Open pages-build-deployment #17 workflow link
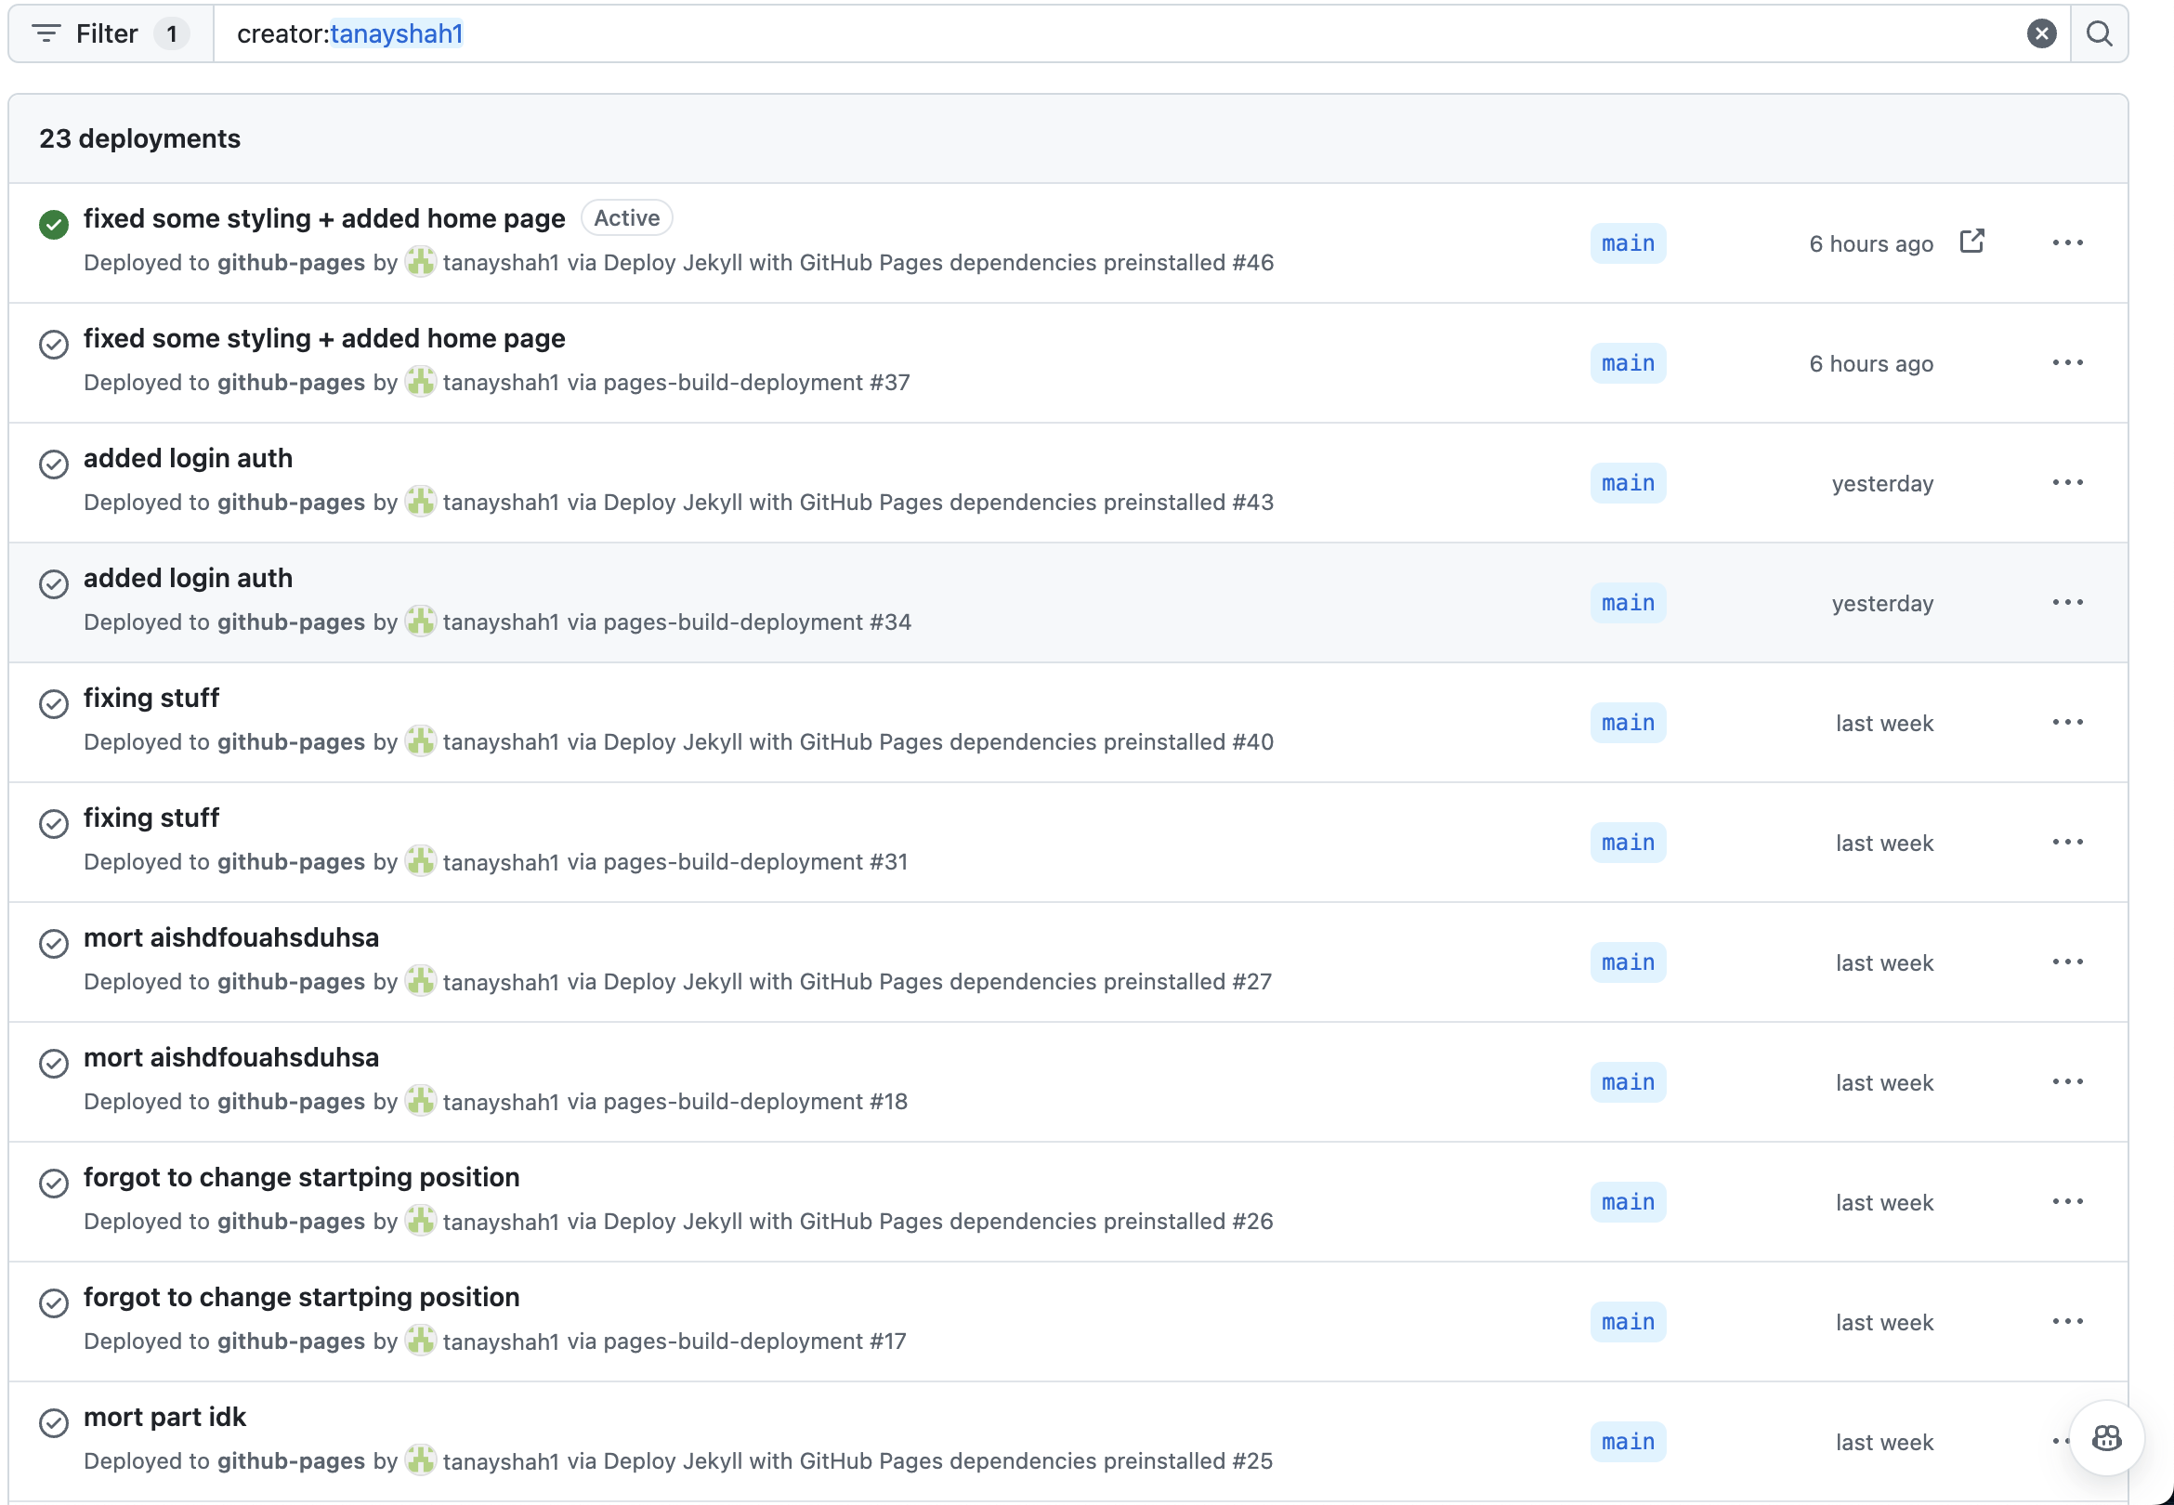Viewport: 2174px width, 1505px height. click(754, 1341)
